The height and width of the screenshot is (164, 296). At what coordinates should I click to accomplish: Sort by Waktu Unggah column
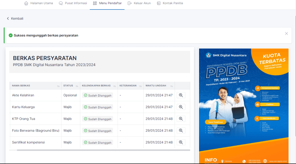[x=171, y=86]
